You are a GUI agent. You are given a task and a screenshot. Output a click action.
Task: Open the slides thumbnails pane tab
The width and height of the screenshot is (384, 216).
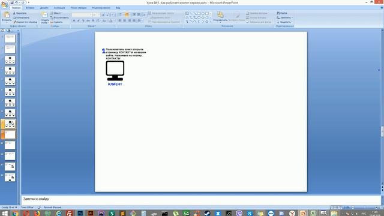[2, 31]
